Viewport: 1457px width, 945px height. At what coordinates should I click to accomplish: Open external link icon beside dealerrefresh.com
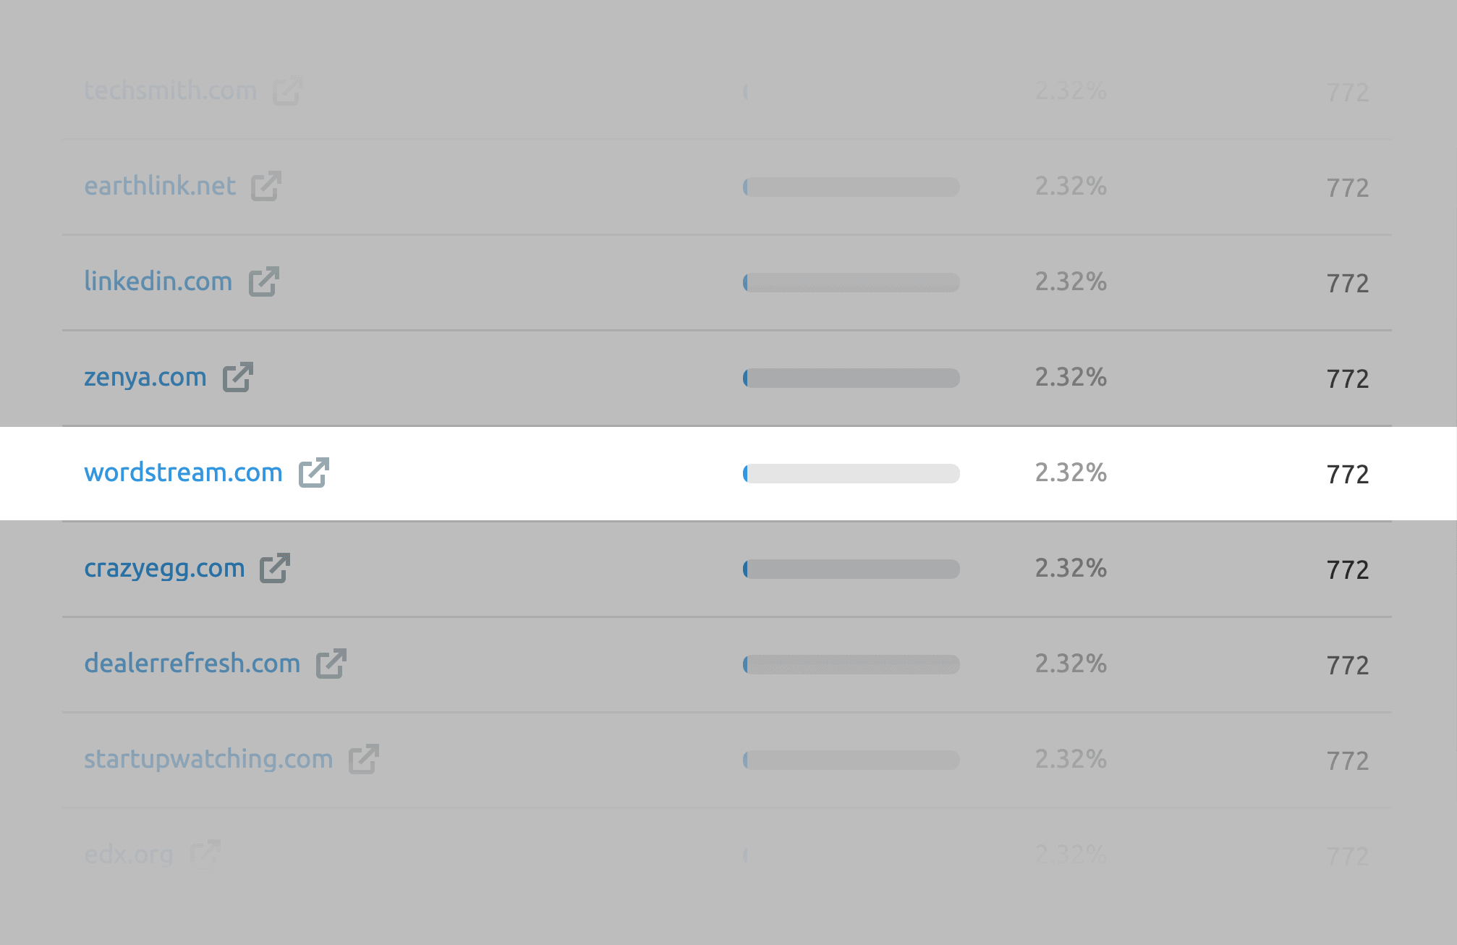tap(331, 664)
